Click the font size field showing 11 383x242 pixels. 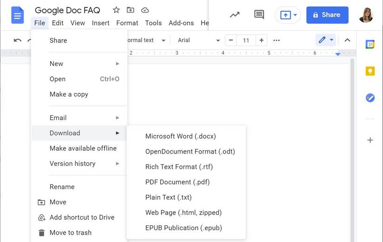click(x=246, y=40)
